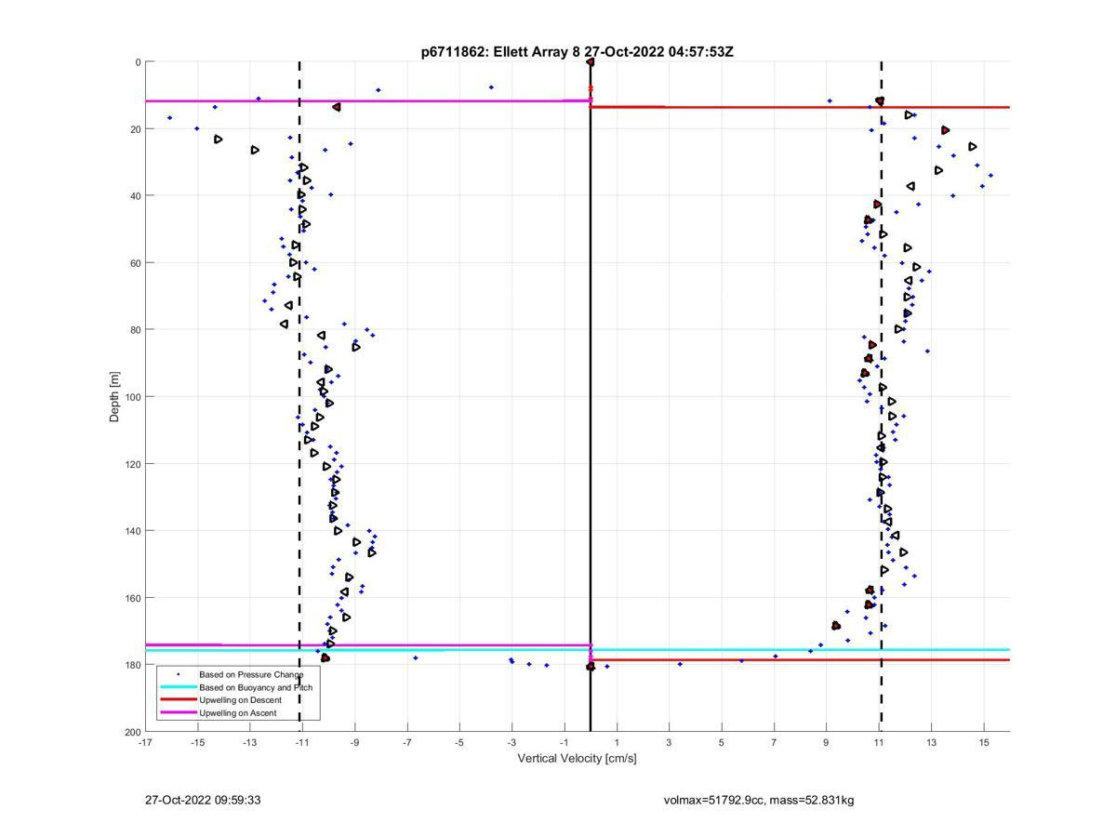Click the x-axis tick label '7'
1116x823 pixels.
coord(774,742)
